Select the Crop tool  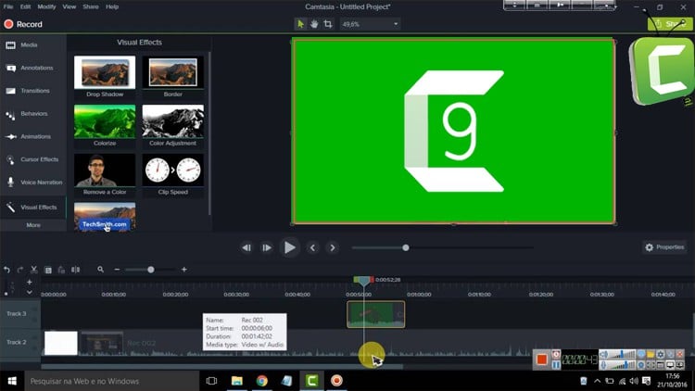[x=328, y=24]
